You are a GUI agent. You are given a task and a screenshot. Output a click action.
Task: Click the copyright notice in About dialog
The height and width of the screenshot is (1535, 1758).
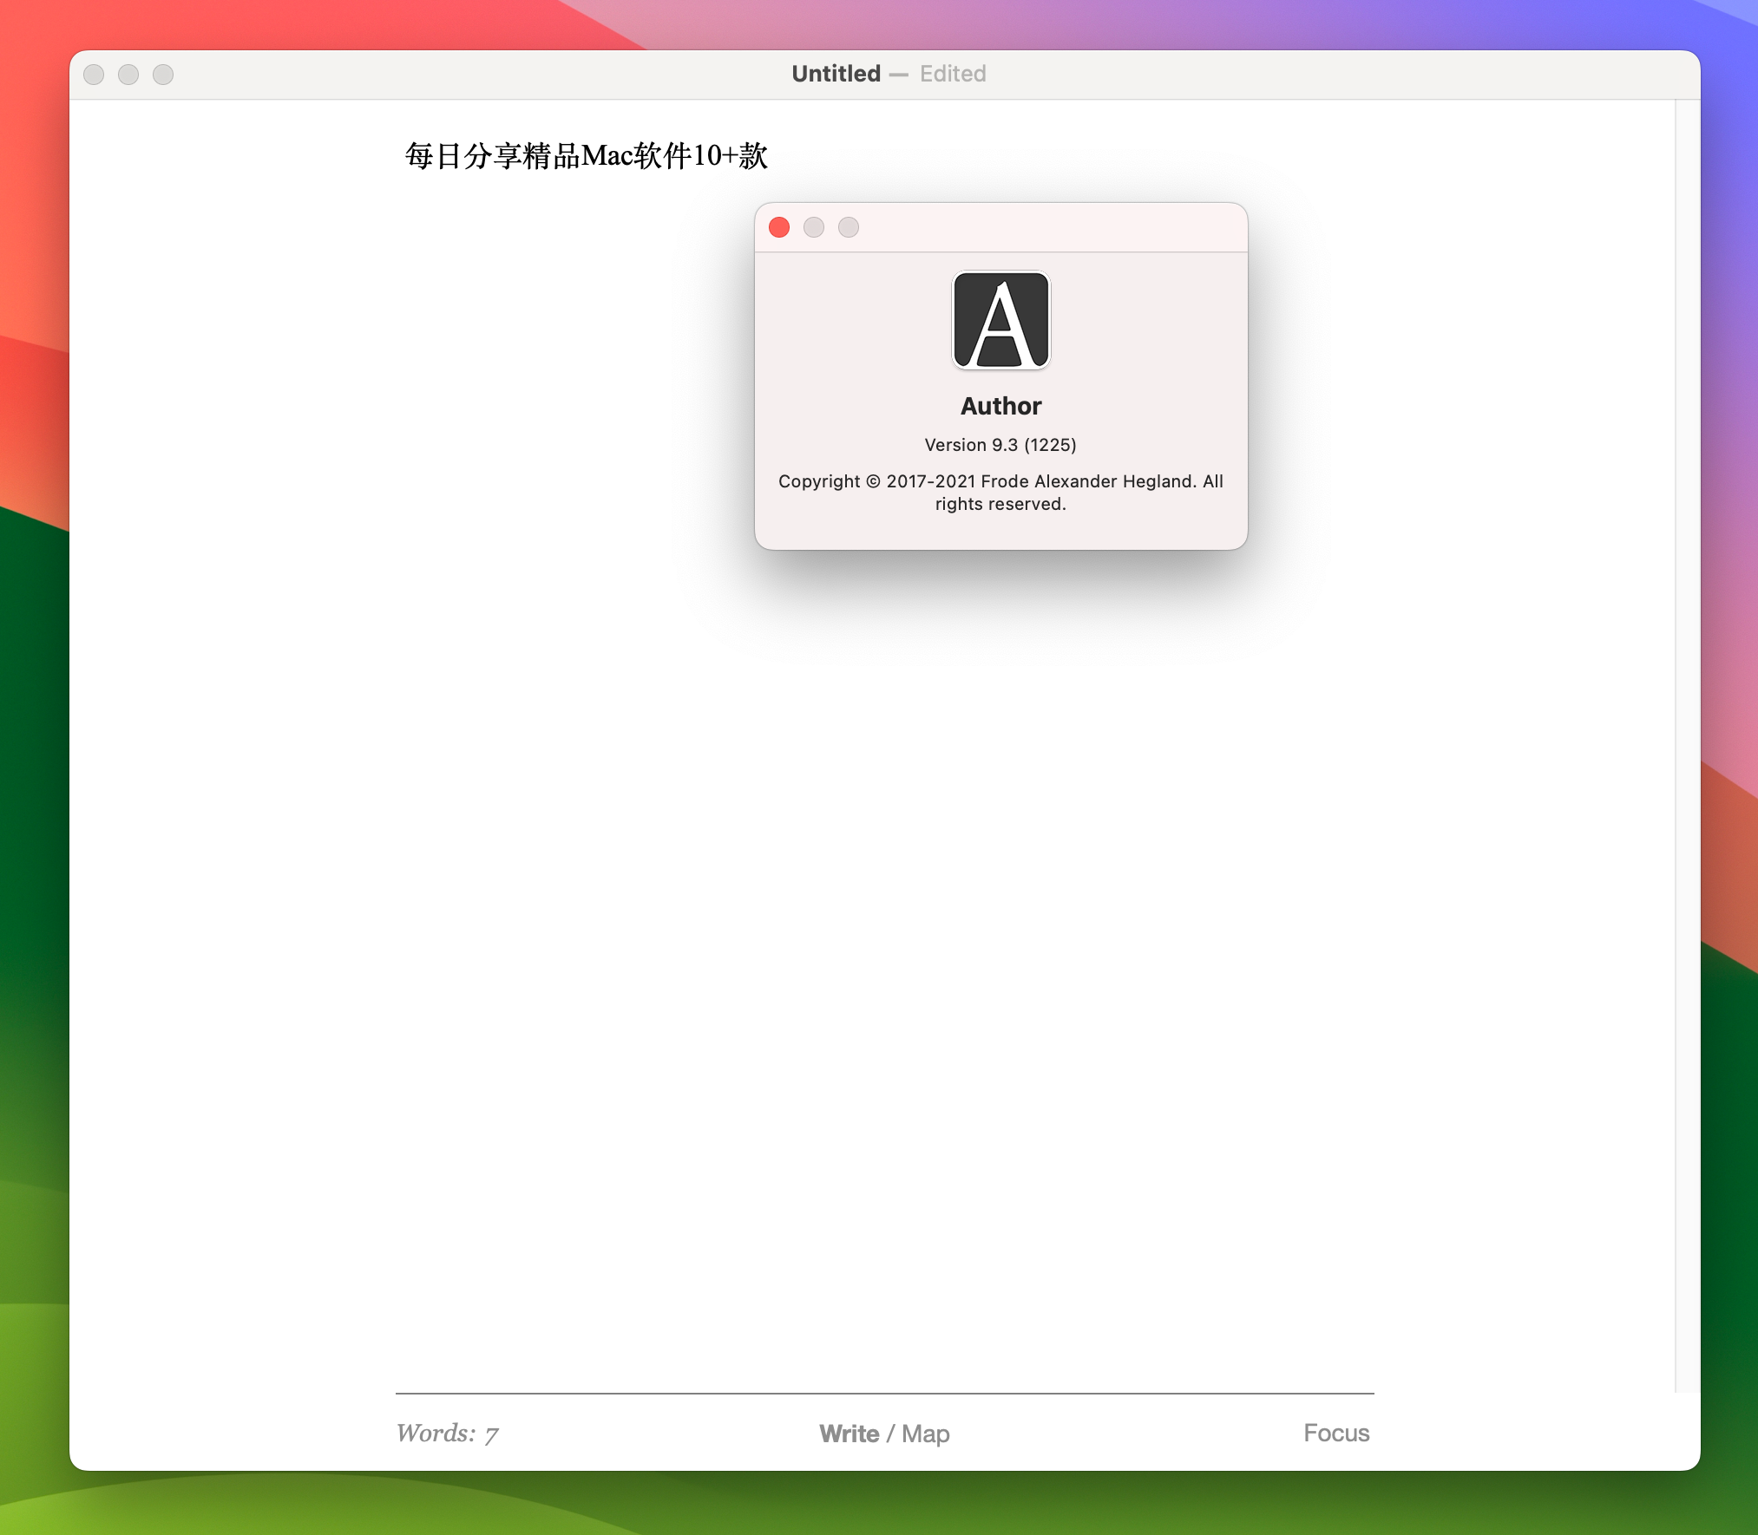[x=1000, y=493]
